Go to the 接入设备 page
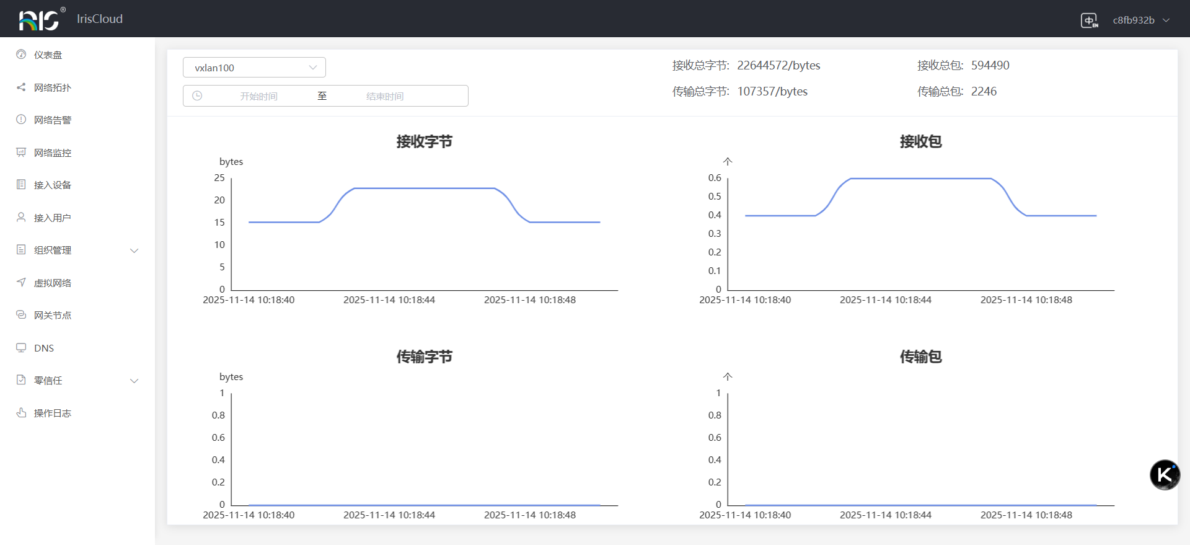The image size is (1190, 545). (x=53, y=185)
